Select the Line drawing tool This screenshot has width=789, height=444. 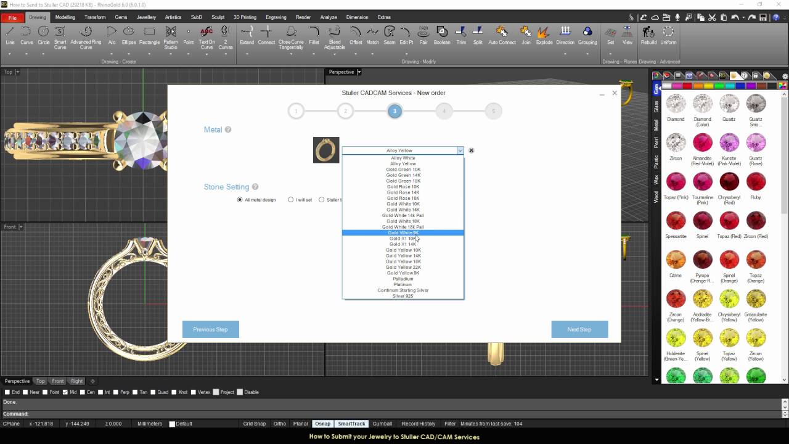(10, 36)
